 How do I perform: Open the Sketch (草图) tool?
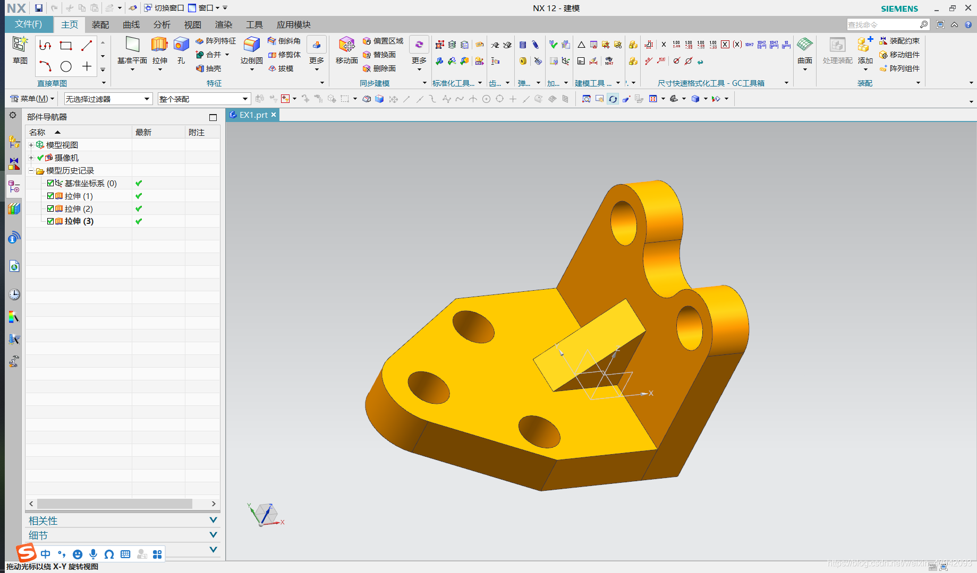click(20, 50)
